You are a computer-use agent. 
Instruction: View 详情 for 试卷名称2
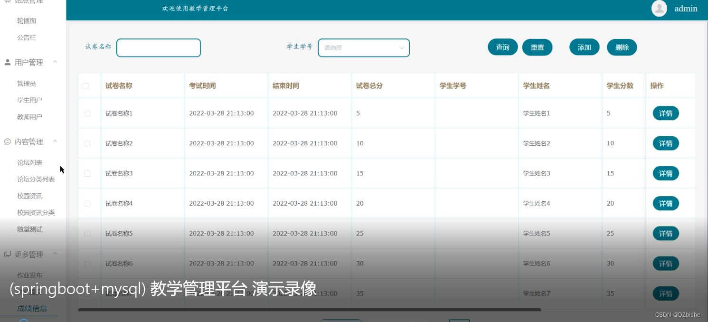[666, 143]
